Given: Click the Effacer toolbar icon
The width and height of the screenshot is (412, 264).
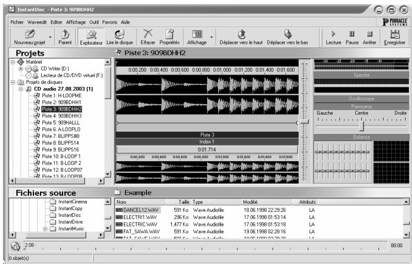Looking at the screenshot, I should pos(148,34).
